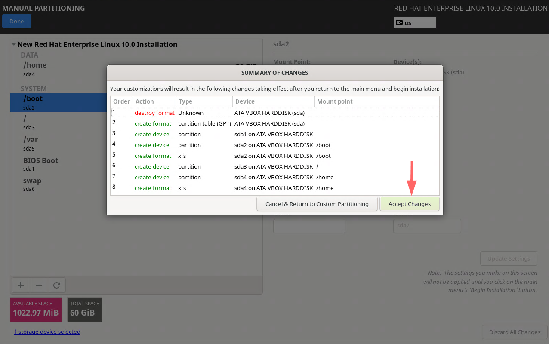This screenshot has height=344, width=549.
Task: Open the us keyboard layout indicator
Action: 415,22
